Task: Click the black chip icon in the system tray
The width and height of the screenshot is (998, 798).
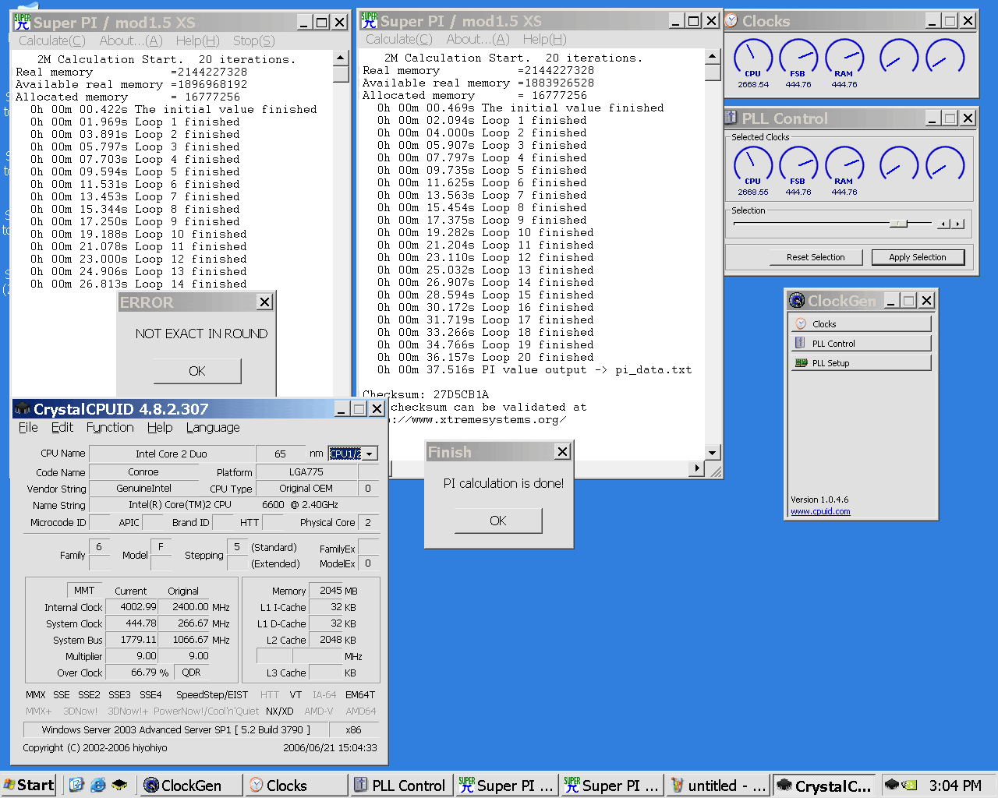Action: pos(892,785)
